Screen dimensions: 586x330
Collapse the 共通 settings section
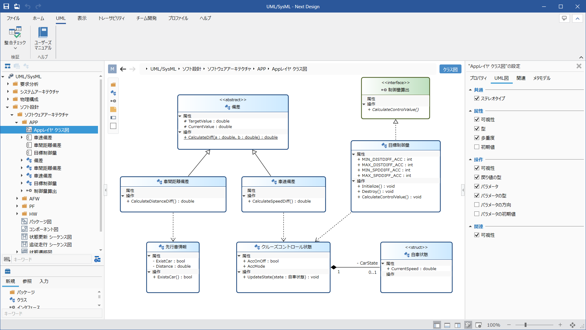[470, 90]
